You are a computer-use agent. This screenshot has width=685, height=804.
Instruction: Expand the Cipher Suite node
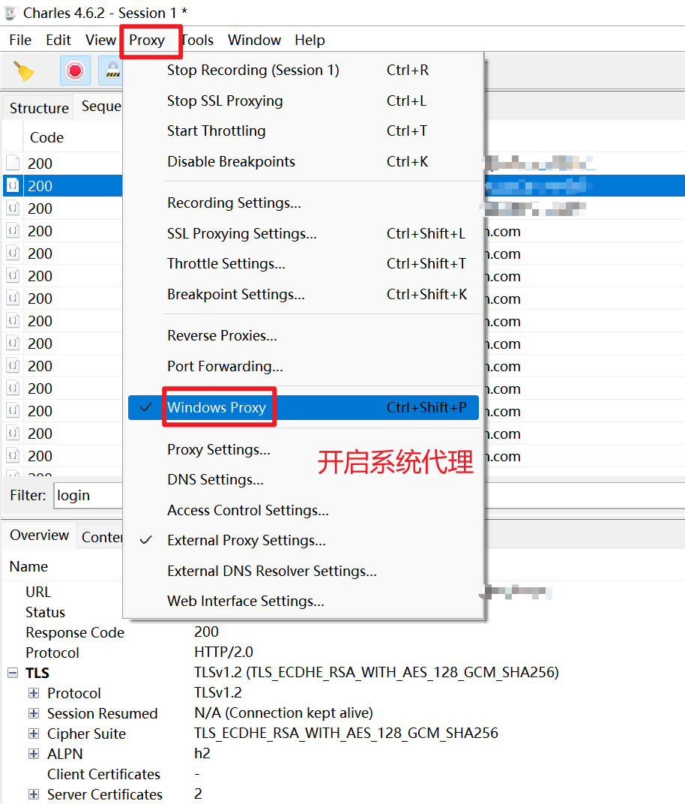(33, 733)
